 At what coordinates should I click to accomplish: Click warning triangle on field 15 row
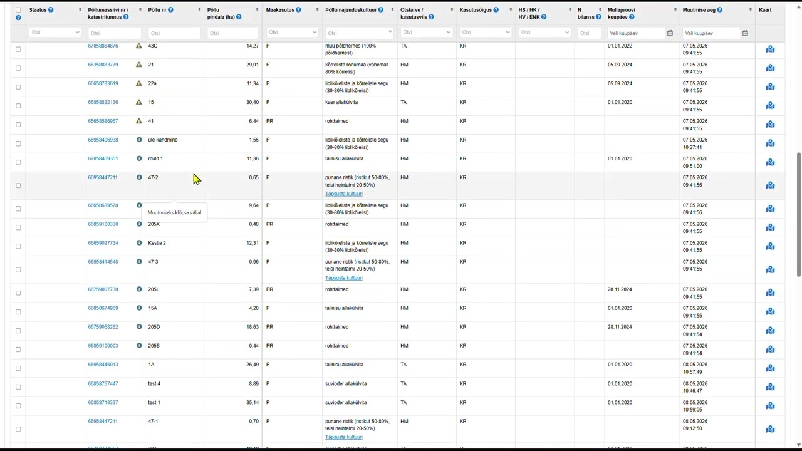point(139,102)
